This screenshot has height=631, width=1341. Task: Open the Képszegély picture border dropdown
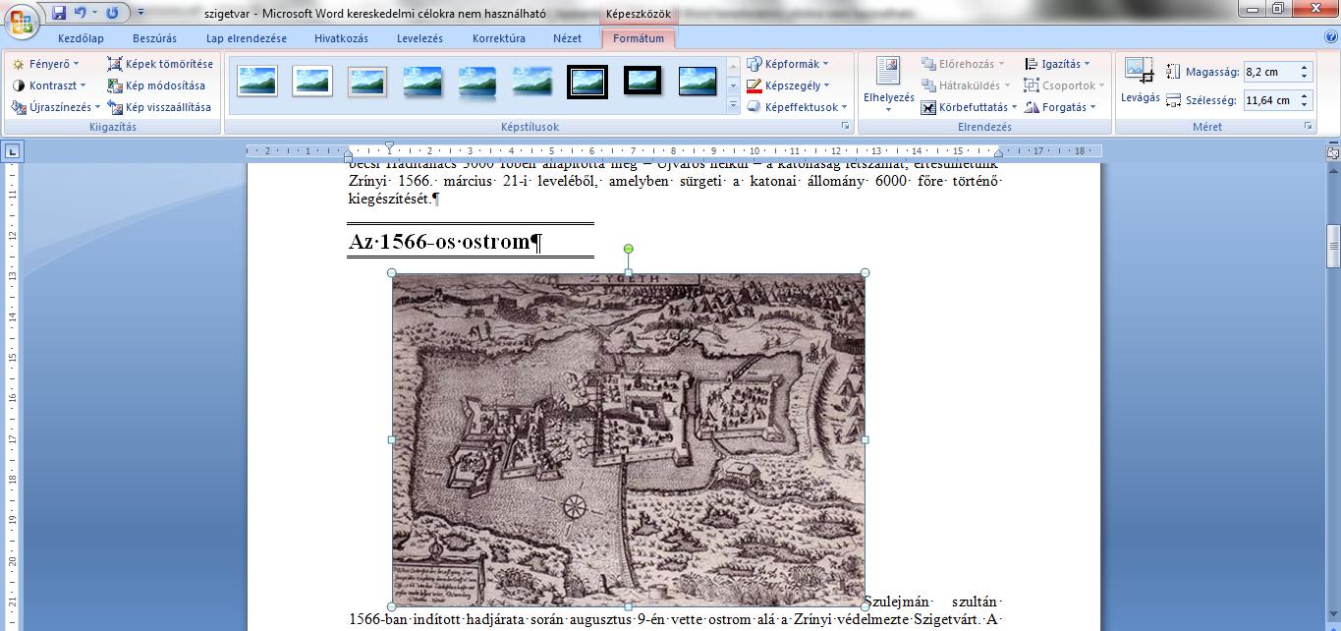pos(788,86)
